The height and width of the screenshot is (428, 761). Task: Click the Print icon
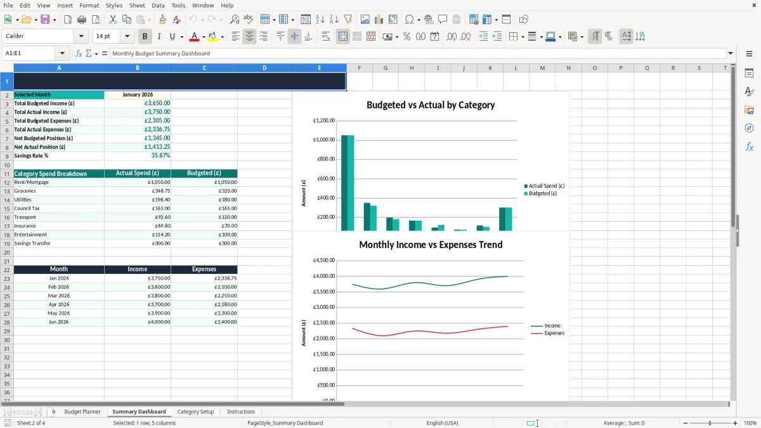tap(82, 20)
